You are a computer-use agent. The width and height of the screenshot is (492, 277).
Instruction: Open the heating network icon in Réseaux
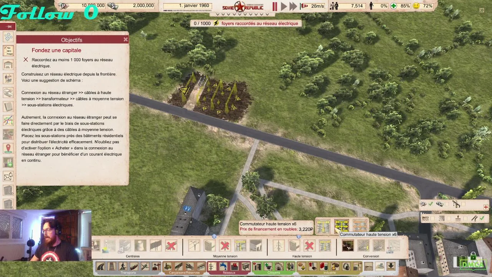point(234,266)
